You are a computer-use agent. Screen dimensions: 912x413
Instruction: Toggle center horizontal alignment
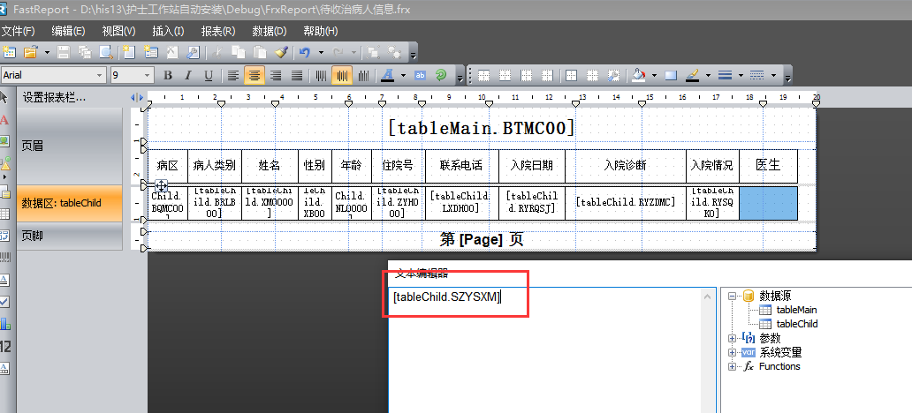[253, 75]
